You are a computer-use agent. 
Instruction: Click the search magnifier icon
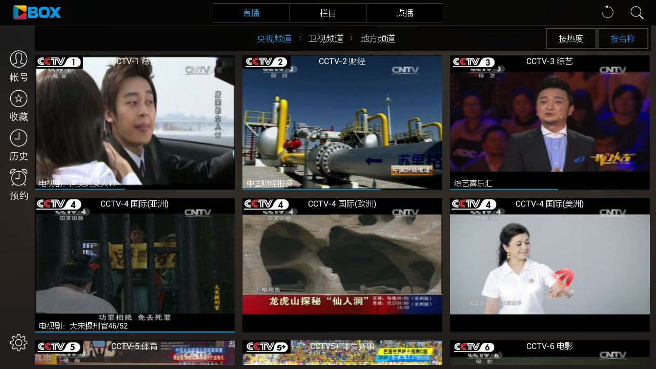[637, 12]
